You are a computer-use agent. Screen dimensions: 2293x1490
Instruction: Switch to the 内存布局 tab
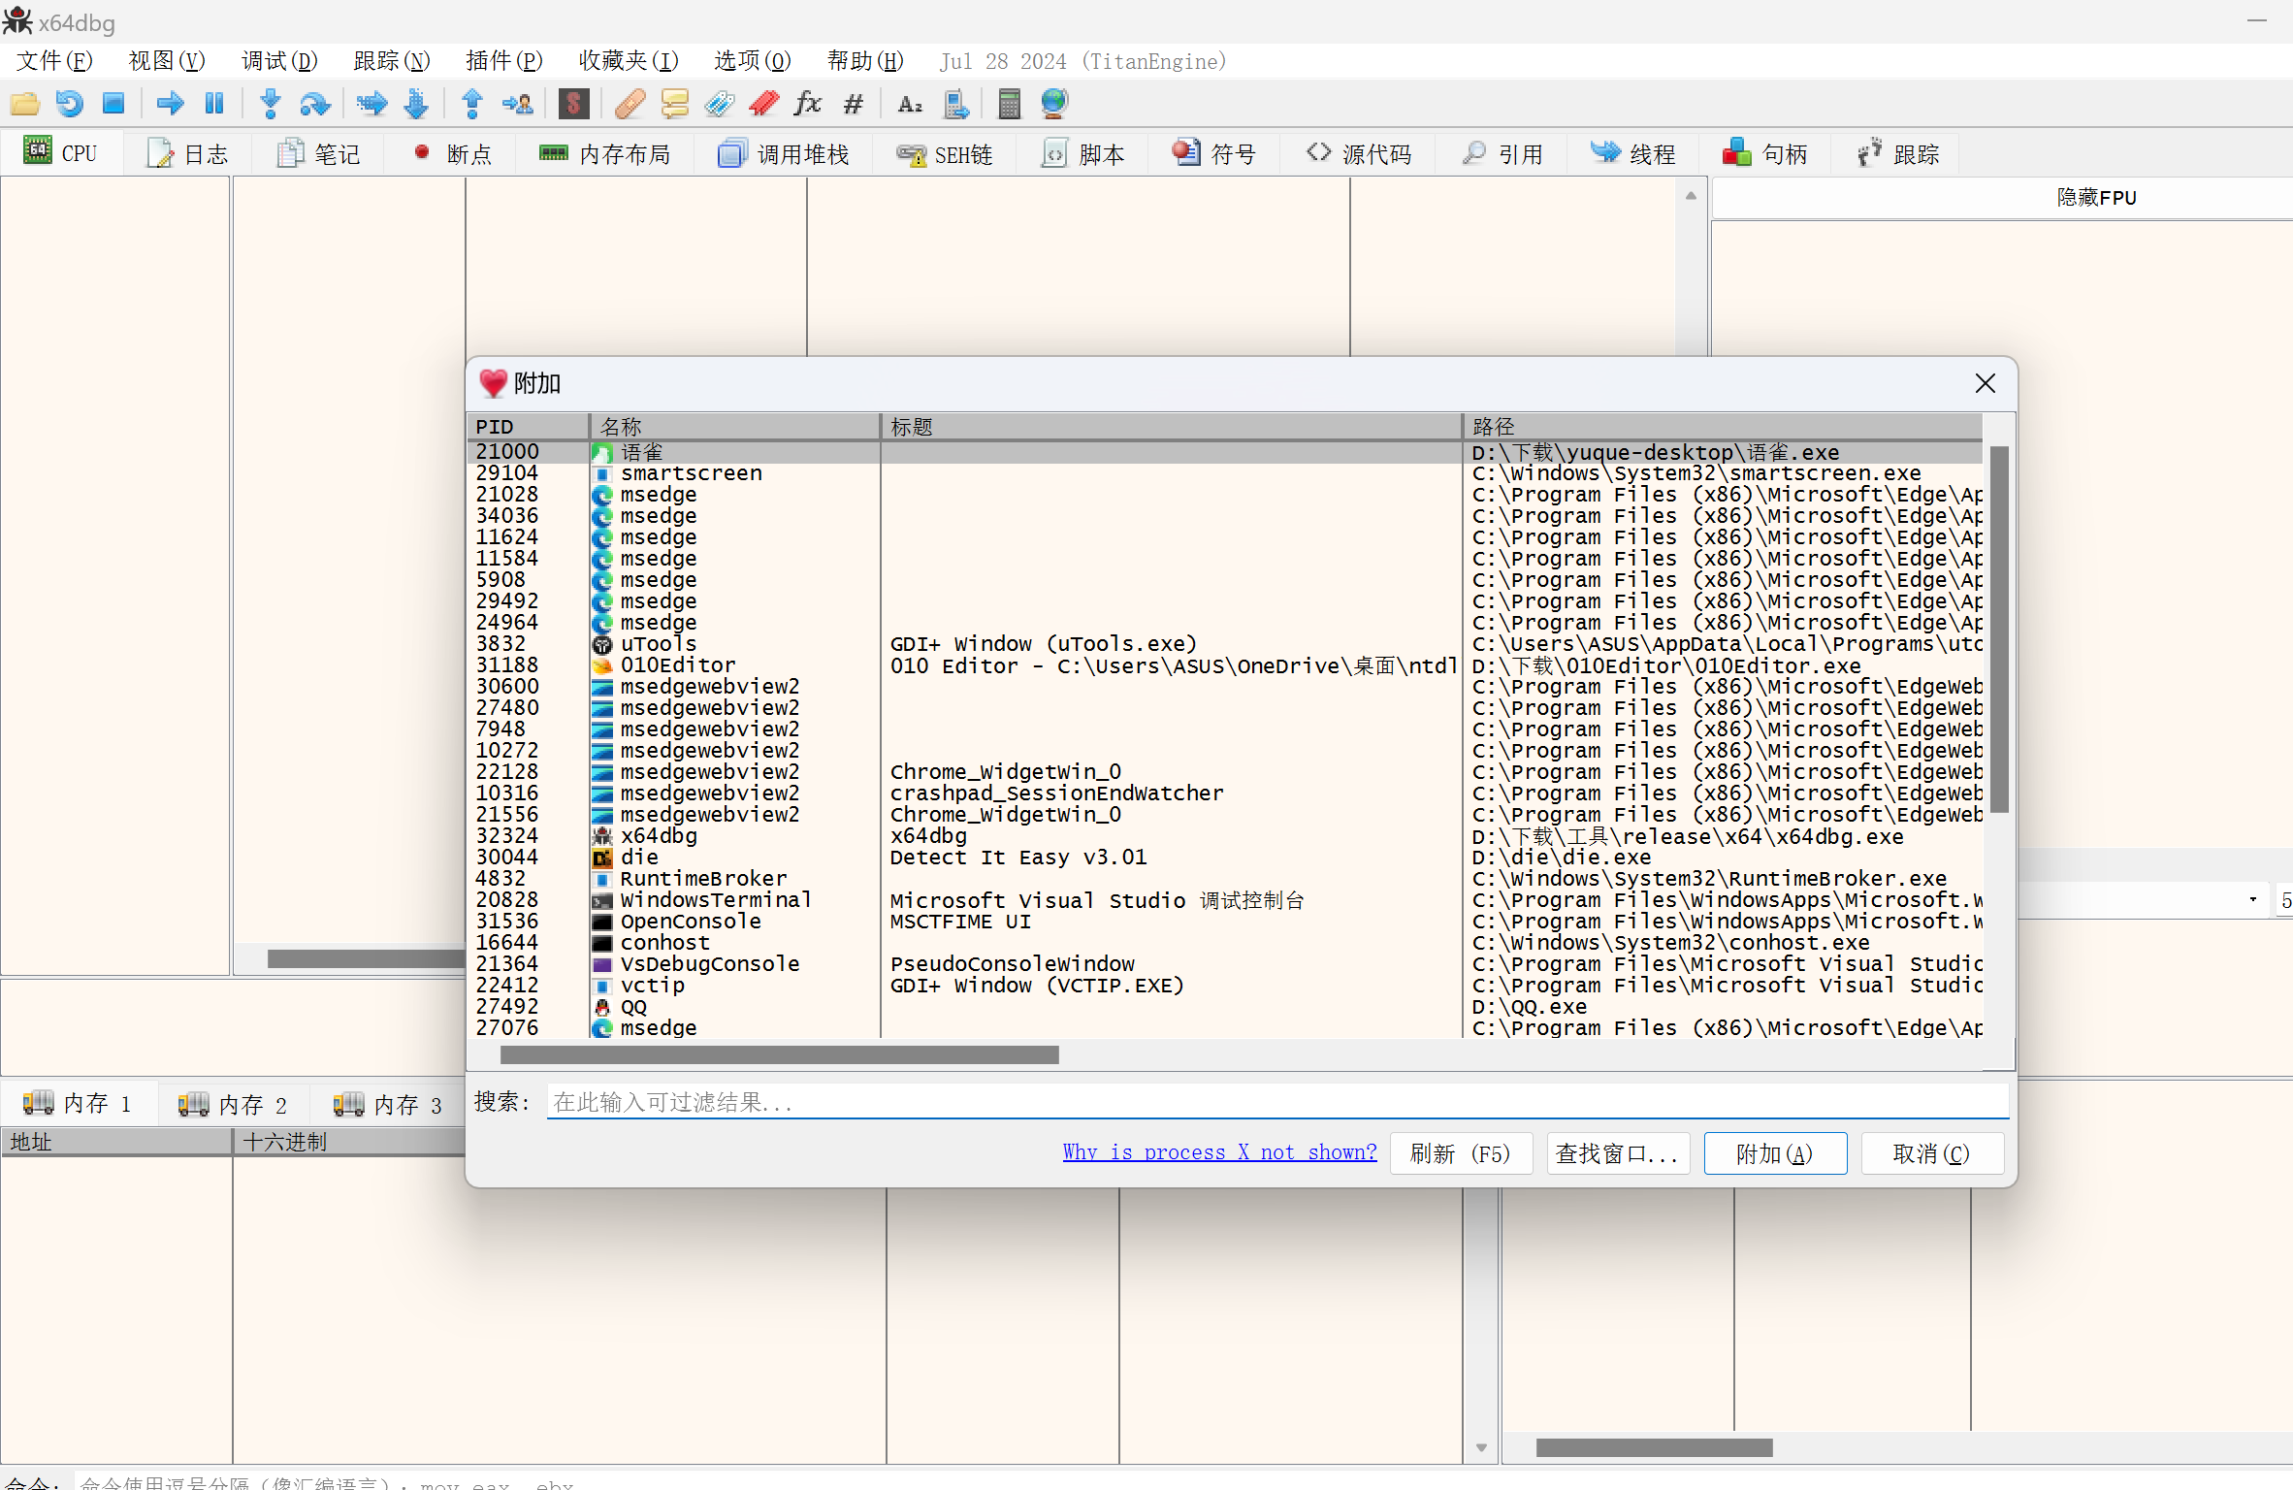[605, 153]
